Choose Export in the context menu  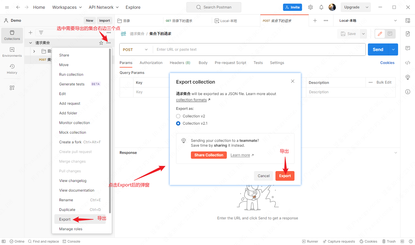[80, 219]
